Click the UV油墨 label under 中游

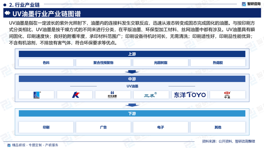(x=132, y=86)
